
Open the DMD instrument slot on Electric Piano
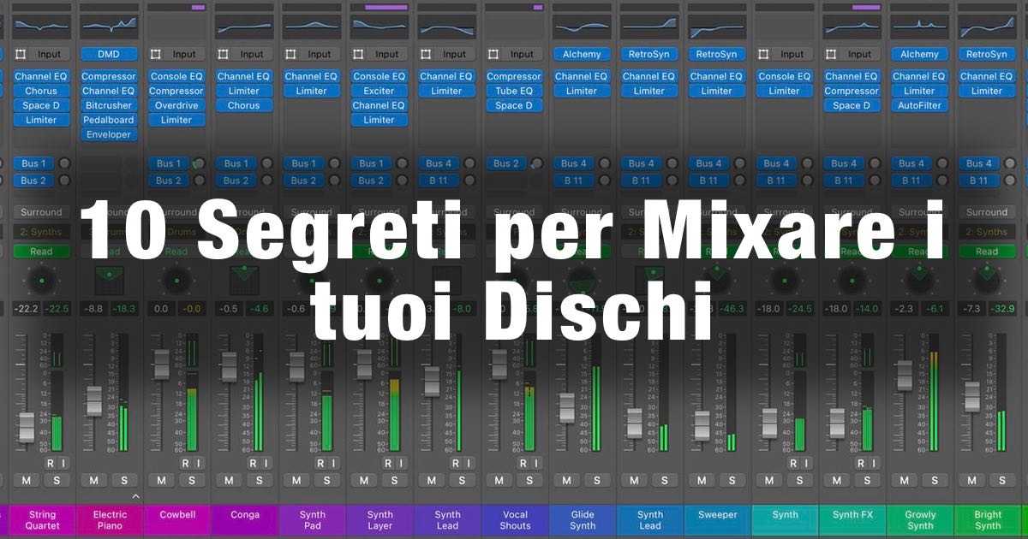(x=109, y=54)
